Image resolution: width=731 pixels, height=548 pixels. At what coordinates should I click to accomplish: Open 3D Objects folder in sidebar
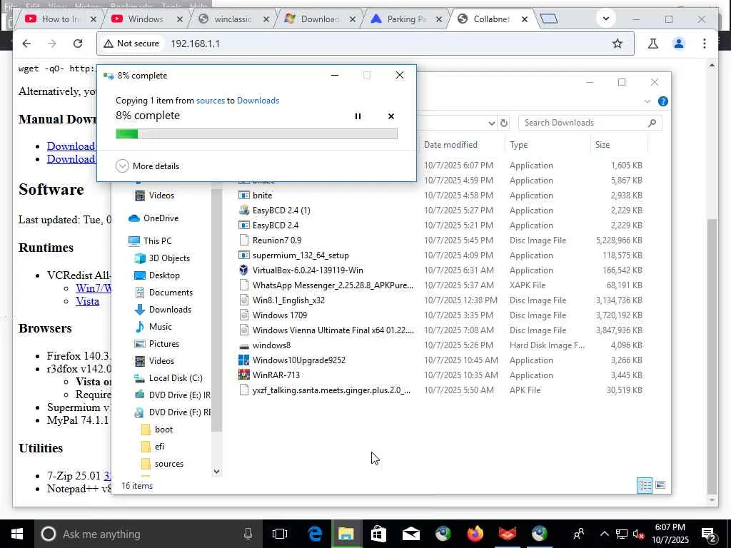click(x=168, y=258)
